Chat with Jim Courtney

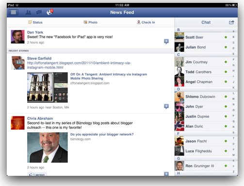click(203, 62)
